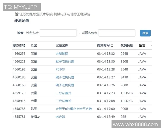Focus the 姓名包含 search input field
The image size is (164, 131).
58,33
